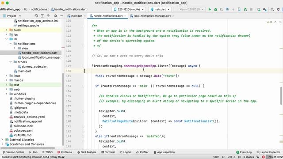This screenshot has width=283, height=159.
Task: Switch to local_notification_manager.dart editor tab
Action: click(x=152, y=16)
